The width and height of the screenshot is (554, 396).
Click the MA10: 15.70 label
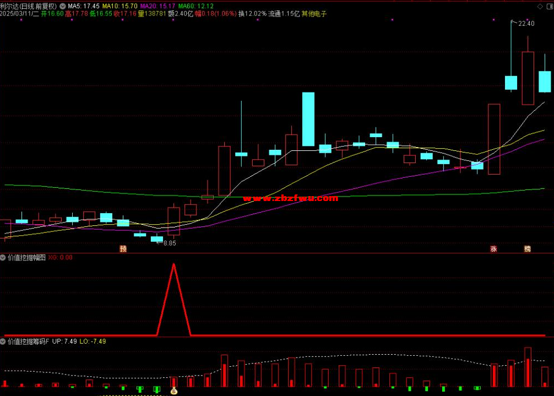tap(120, 6)
